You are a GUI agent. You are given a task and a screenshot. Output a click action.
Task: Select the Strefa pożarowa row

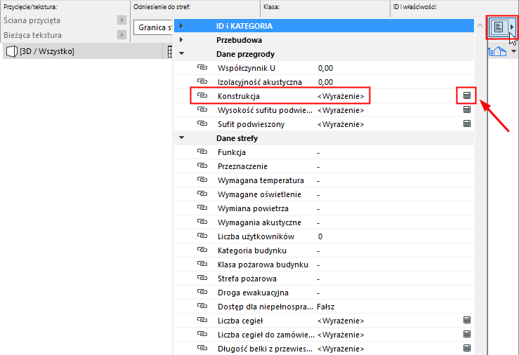click(324, 279)
